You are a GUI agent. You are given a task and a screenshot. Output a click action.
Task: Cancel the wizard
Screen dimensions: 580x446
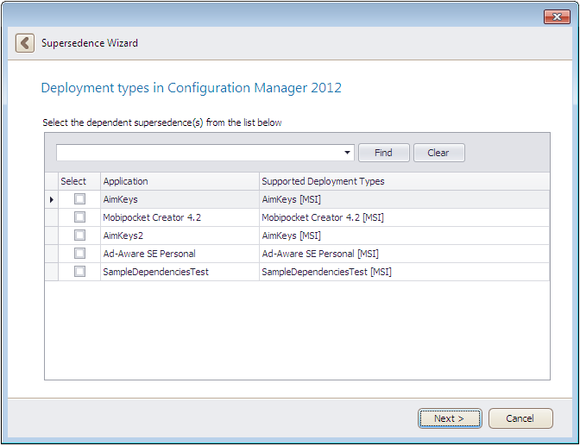(520, 418)
